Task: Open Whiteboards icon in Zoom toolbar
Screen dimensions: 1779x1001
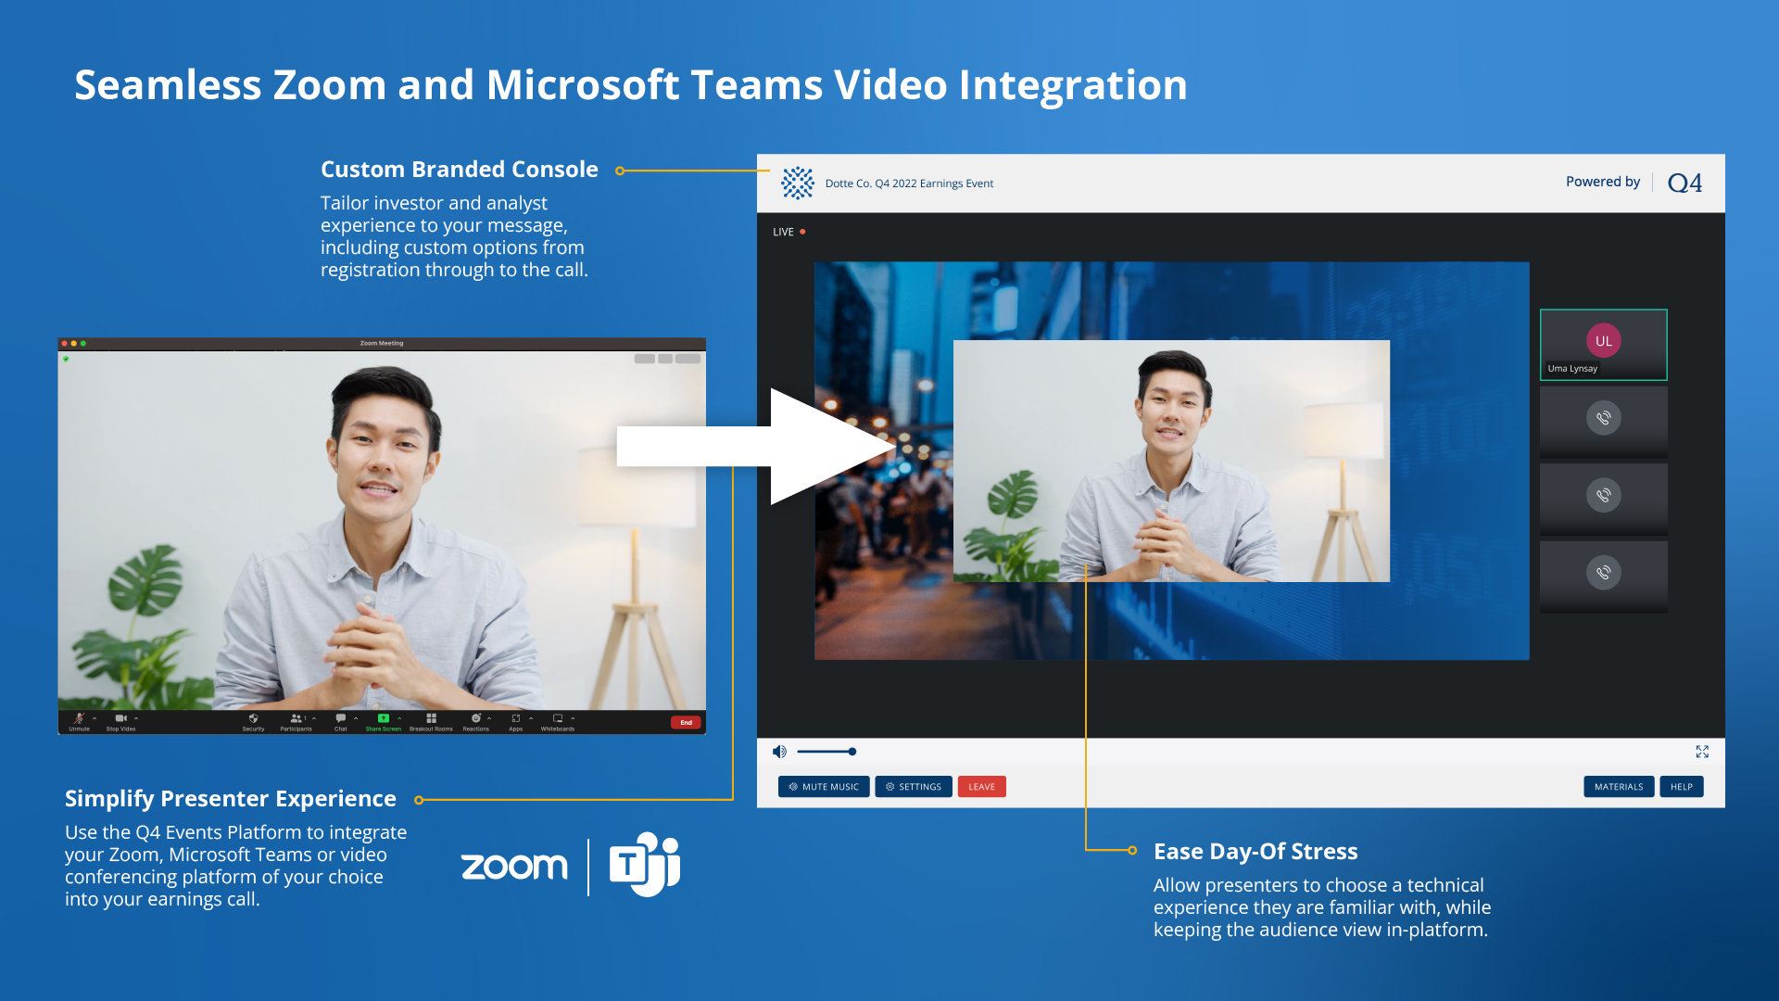Action: tap(558, 719)
